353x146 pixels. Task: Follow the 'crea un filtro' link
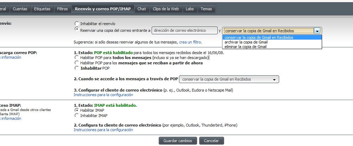(190, 42)
